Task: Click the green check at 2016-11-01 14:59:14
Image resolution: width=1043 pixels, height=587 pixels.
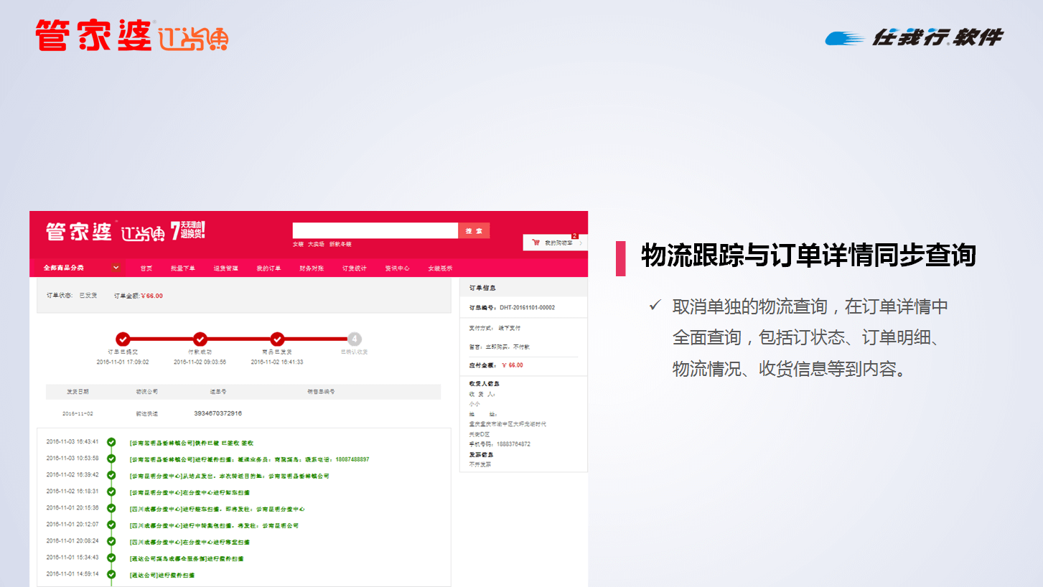Action: (x=111, y=574)
